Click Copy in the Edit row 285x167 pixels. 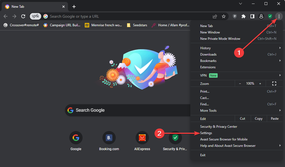258,119
